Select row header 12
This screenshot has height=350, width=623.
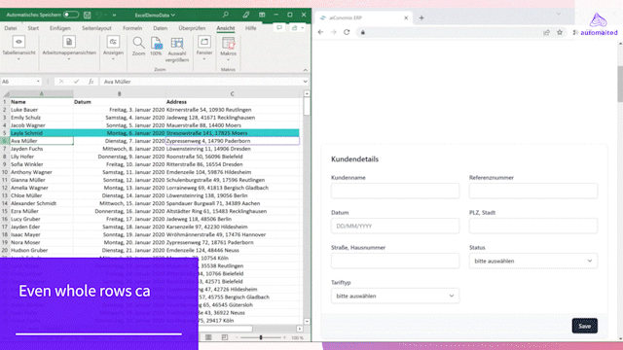[x=5, y=188]
